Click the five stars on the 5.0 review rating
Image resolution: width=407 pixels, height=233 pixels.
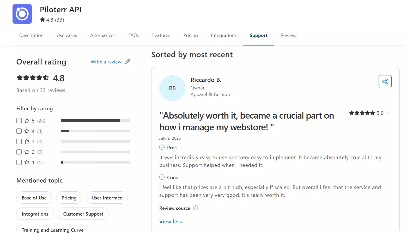[362, 113]
